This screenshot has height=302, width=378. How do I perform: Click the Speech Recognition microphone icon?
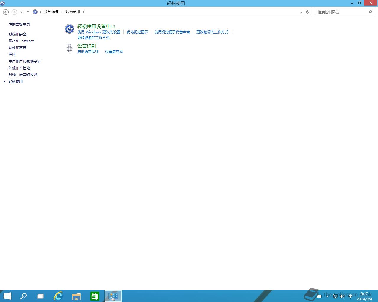tap(69, 49)
